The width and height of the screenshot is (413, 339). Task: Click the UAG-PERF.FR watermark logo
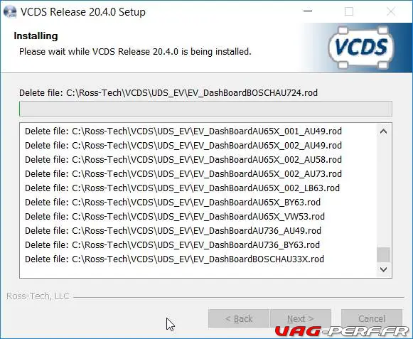point(343,331)
